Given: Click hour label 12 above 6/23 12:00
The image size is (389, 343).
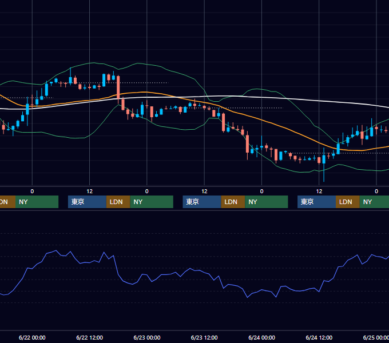Looking at the screenshot, I should pos(204,192).
